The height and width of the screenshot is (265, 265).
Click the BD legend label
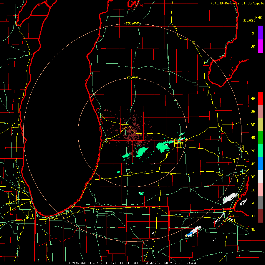tap(253, 125)
